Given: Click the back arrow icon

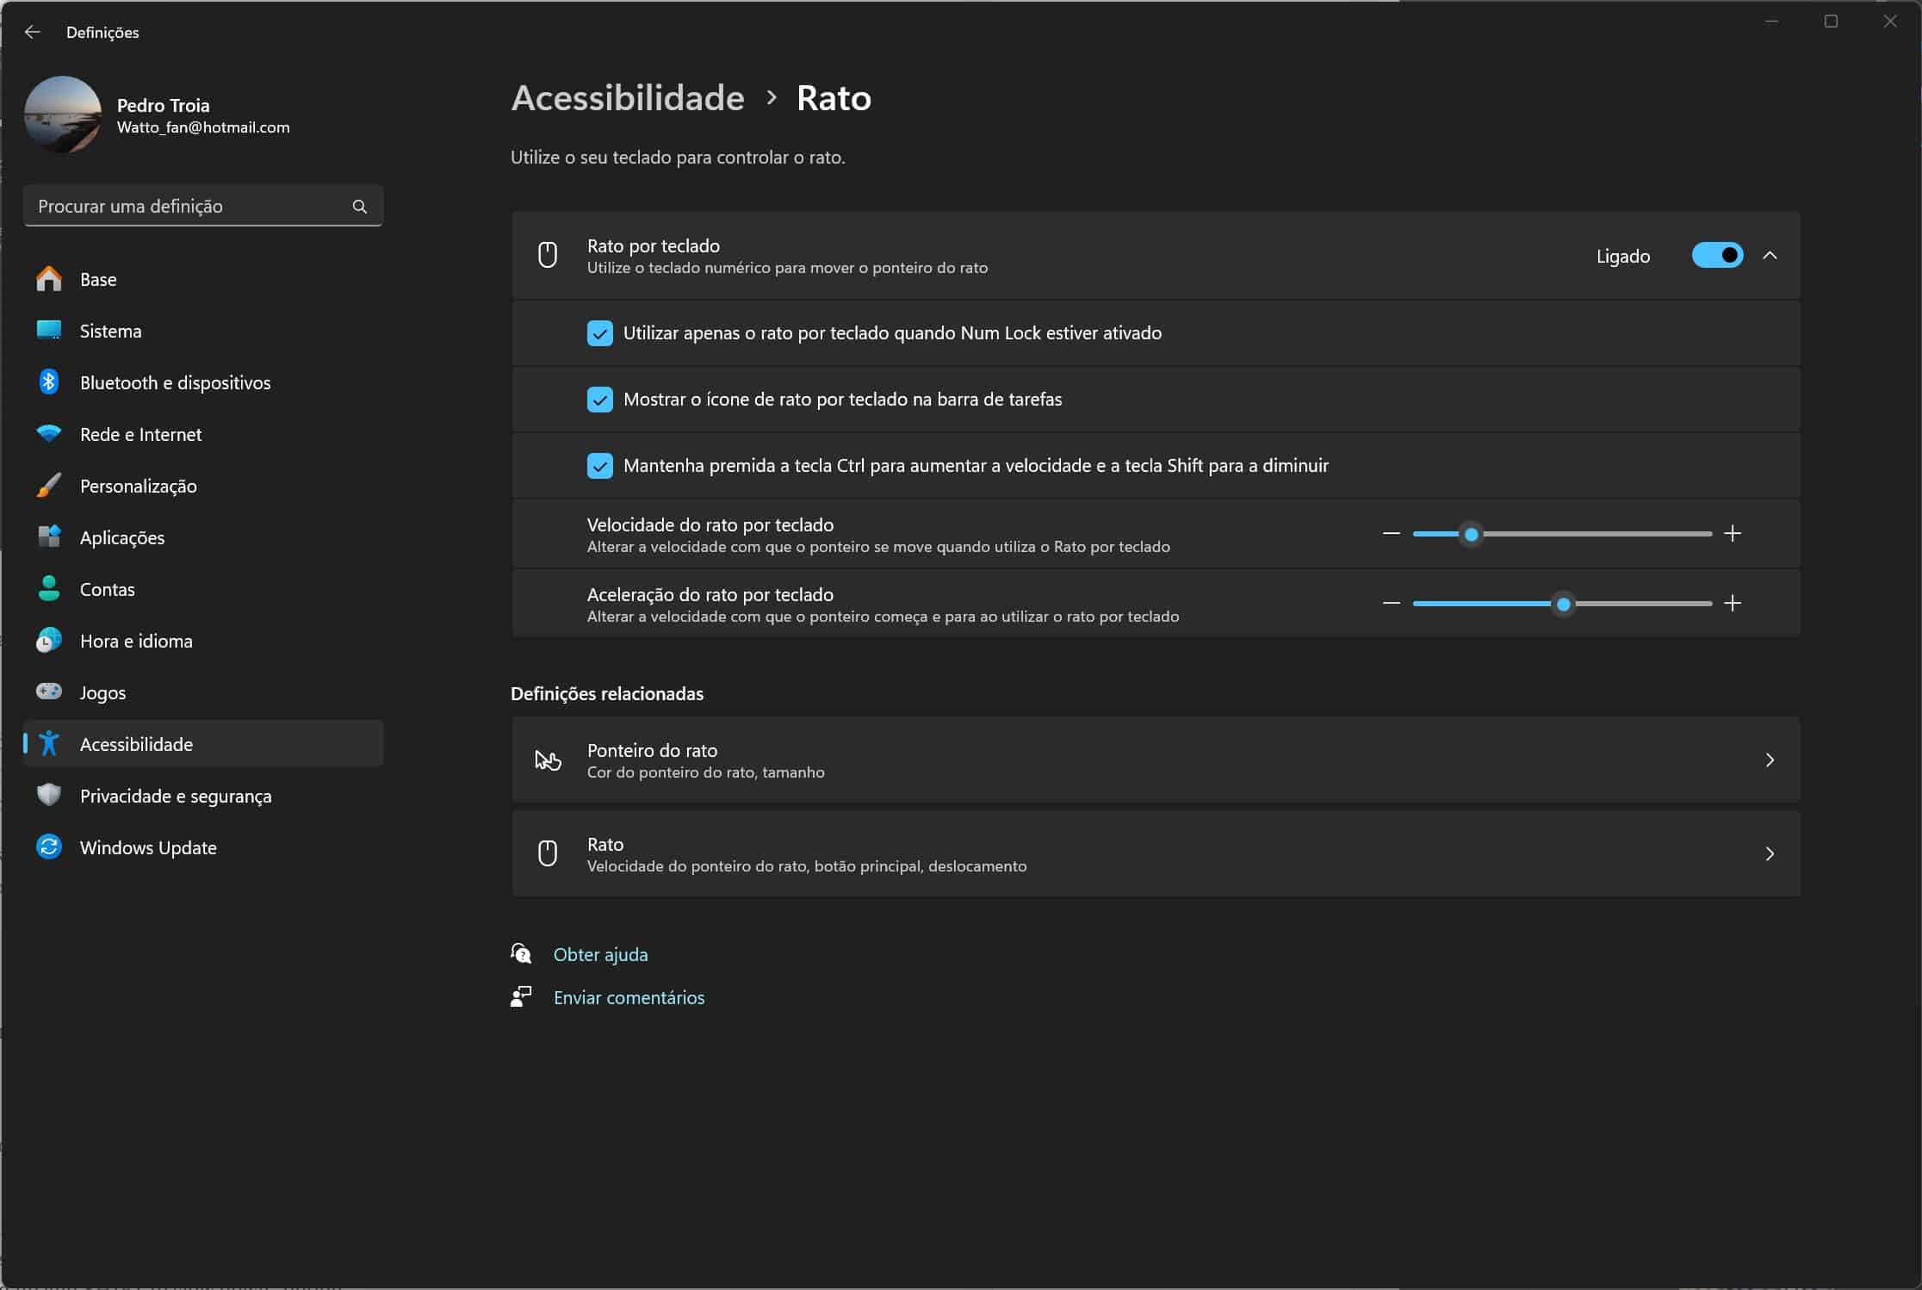Looking at the screenshot, I should coord(33,32).
